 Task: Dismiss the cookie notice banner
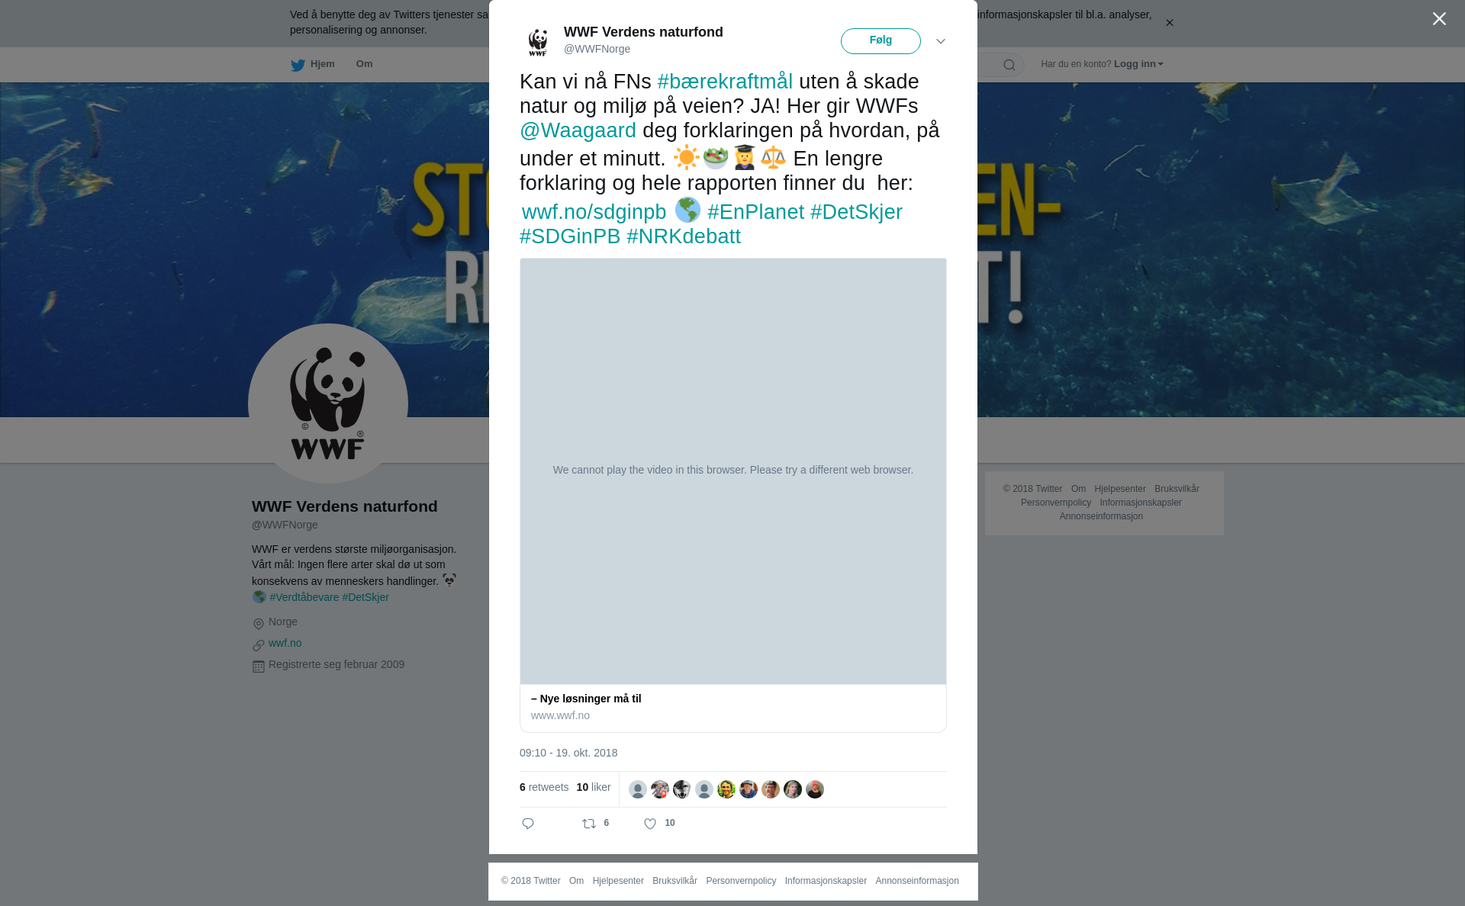pyautogui.click(x=1169, y=23)
